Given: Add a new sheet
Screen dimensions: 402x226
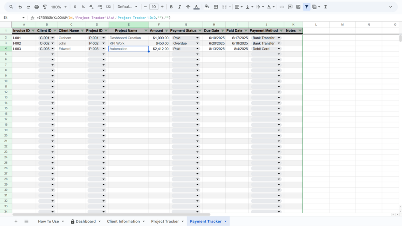Looking at the screenshot, I should (16, 221).
